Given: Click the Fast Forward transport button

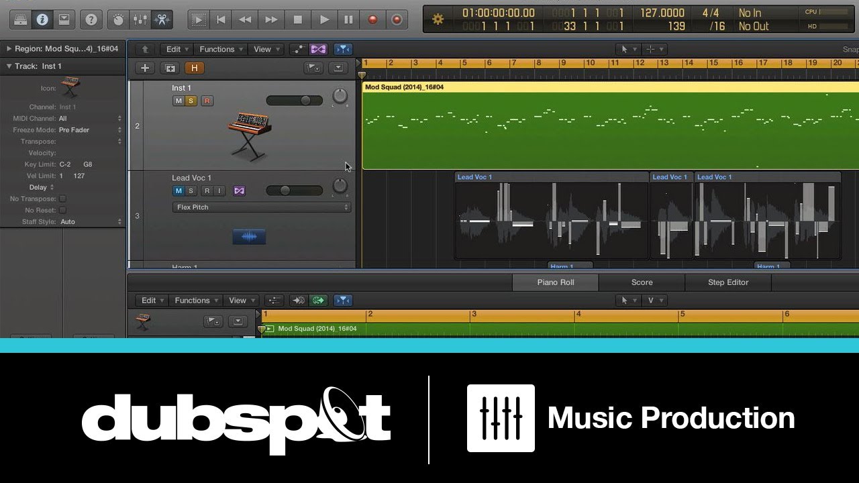Looking at the screenshot, I should 271,19.
